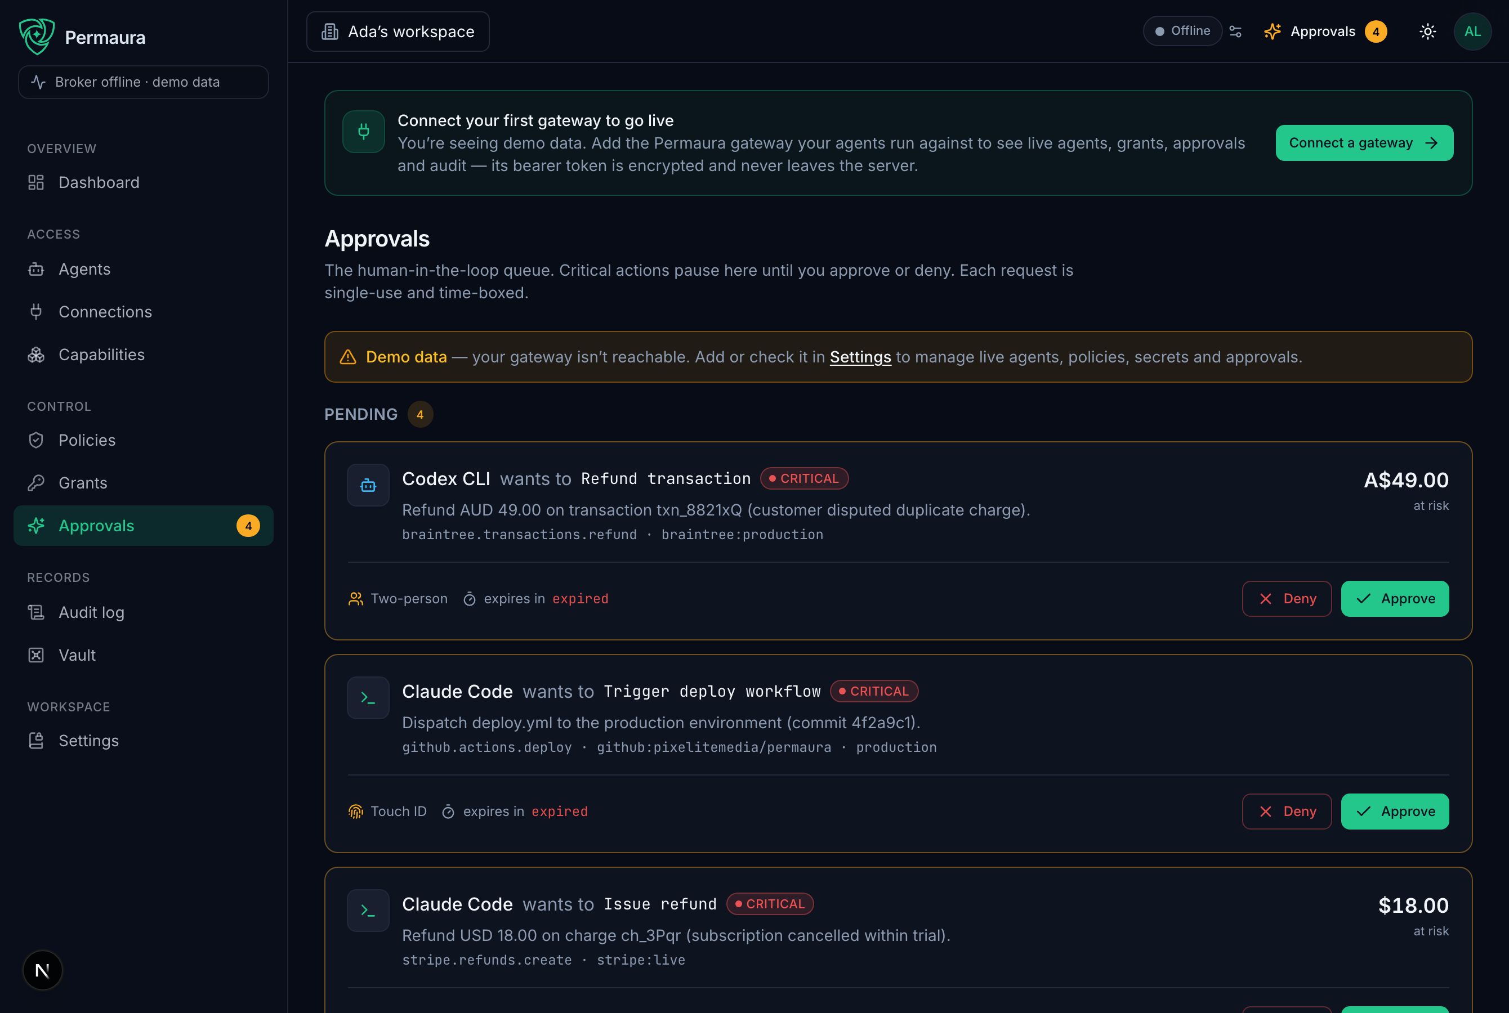Click the Offline status indicator
This screenshot has width=1509, height=1013.
point(1182,31)
